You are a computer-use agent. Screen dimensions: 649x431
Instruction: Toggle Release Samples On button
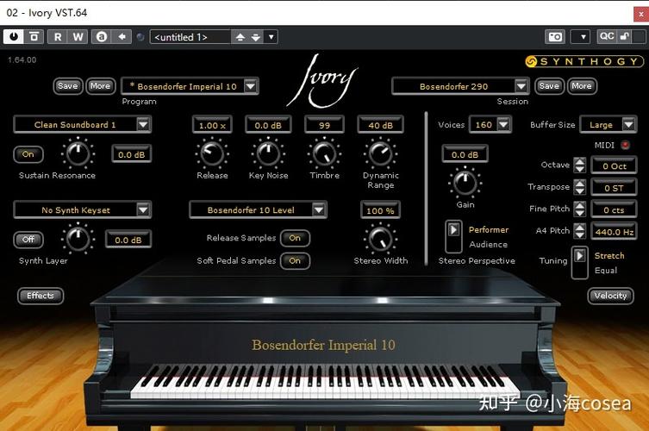[x=295, y=238]
